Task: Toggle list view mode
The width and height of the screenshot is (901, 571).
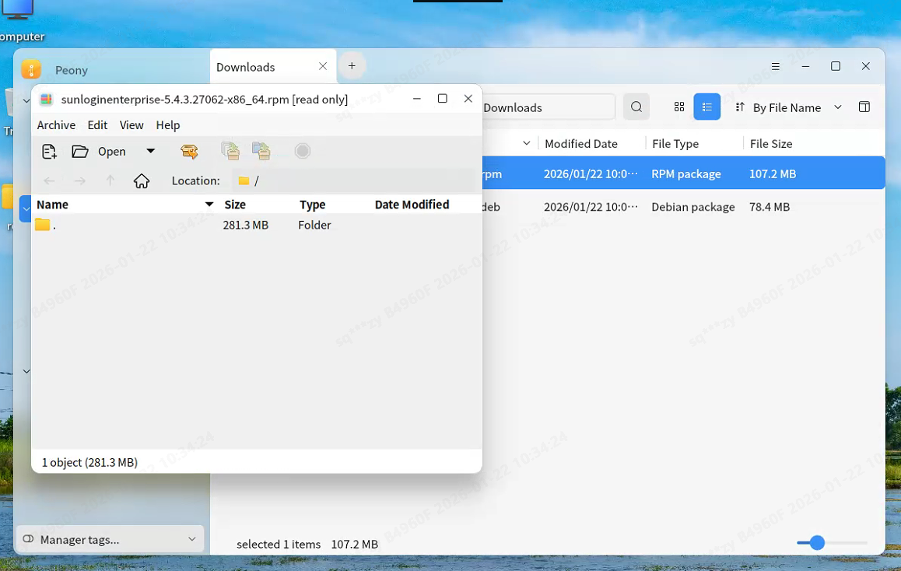Action: pyautogui.click(x=706, y=107)
